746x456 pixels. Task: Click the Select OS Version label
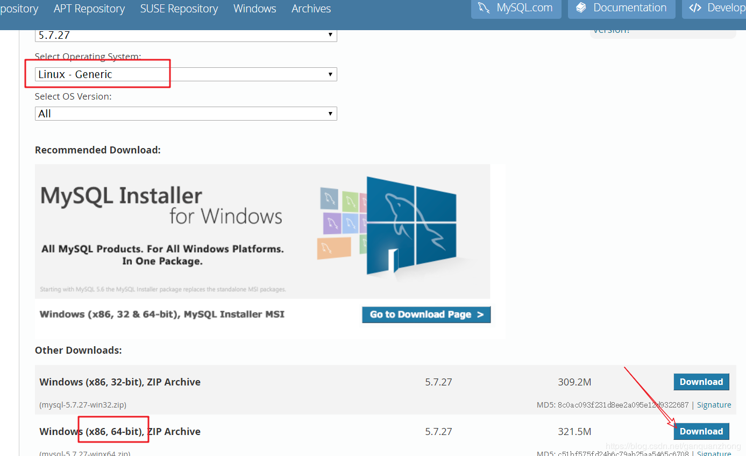point(73,96)
